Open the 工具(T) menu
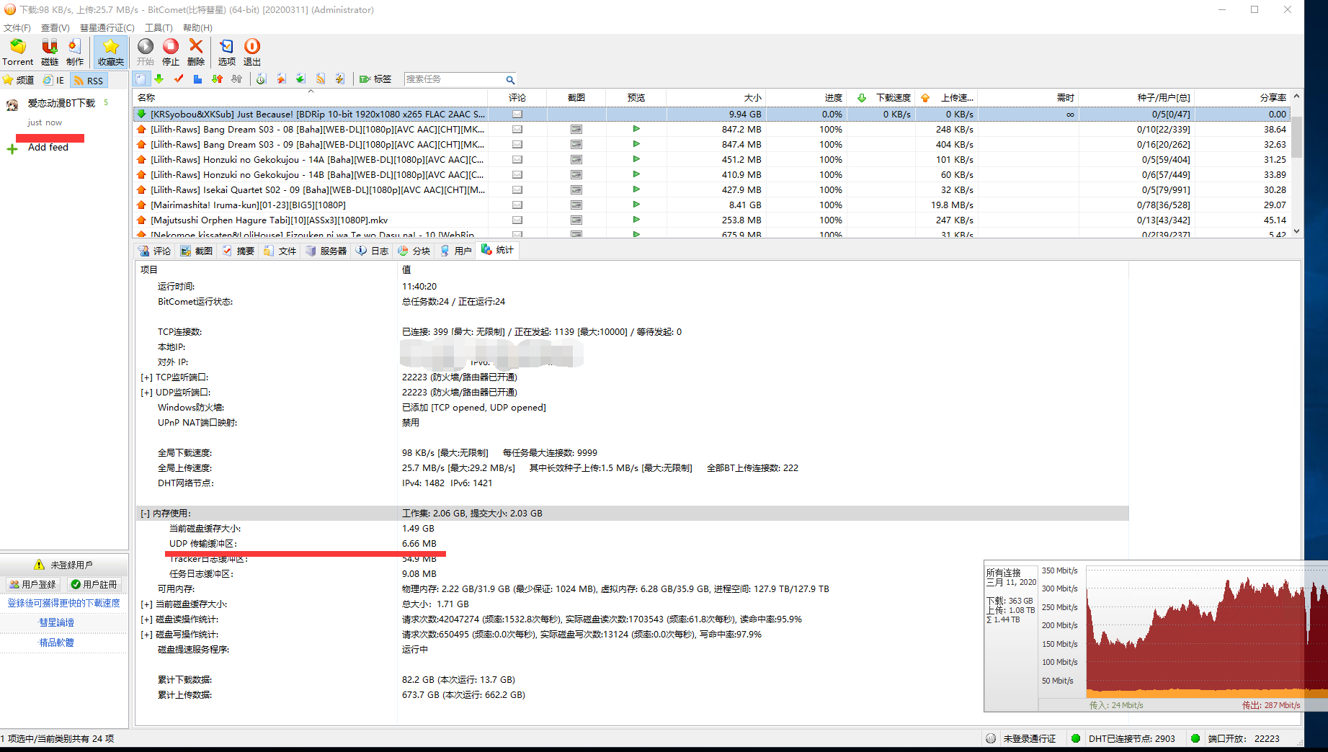The image size is (1328, 752). [x=159, y=28]
